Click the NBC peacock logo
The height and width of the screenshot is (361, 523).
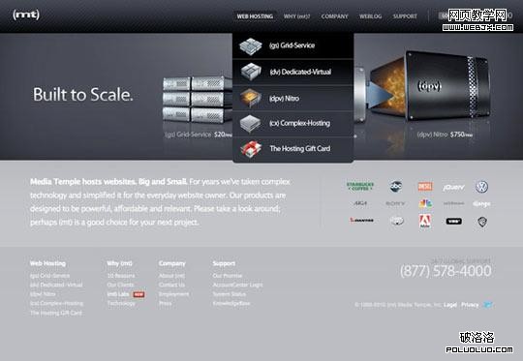pos(425,203)
